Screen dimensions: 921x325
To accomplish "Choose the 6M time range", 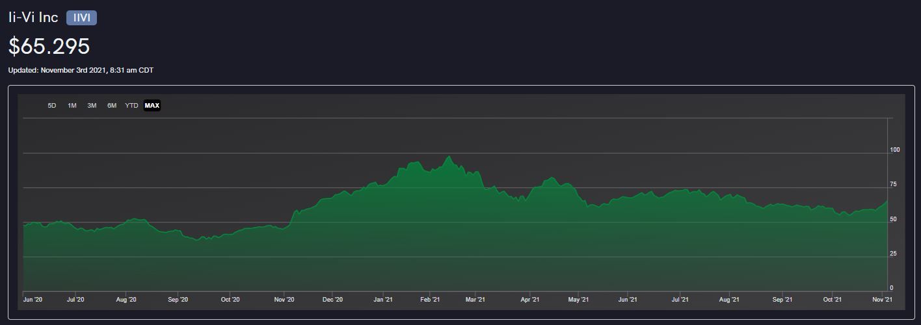I will pos(112,106).
